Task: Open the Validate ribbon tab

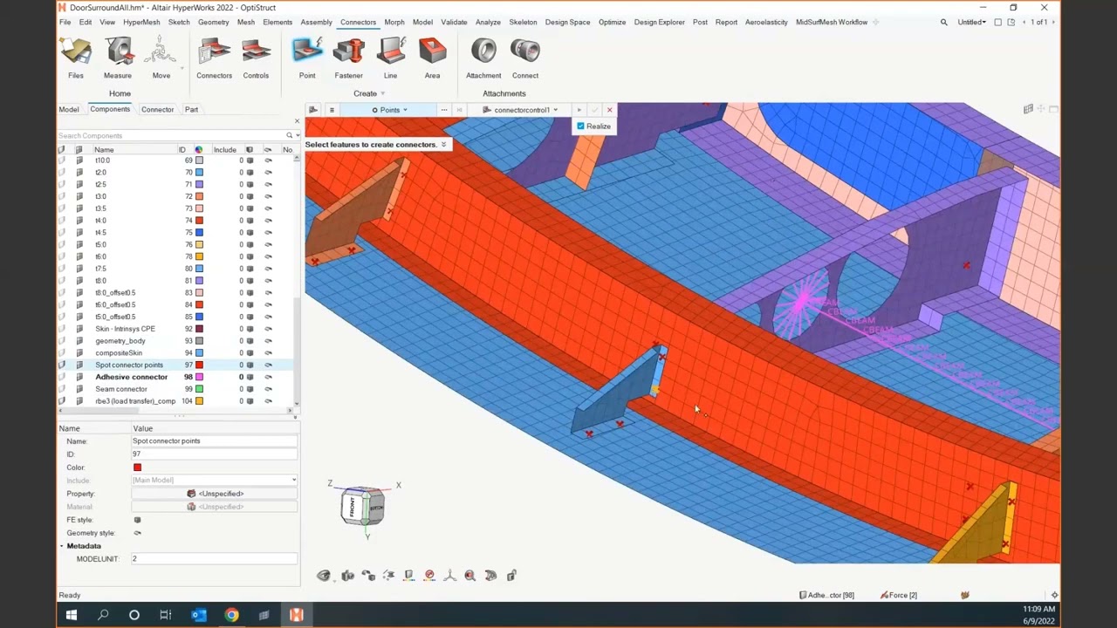Action: click(454, 22)
